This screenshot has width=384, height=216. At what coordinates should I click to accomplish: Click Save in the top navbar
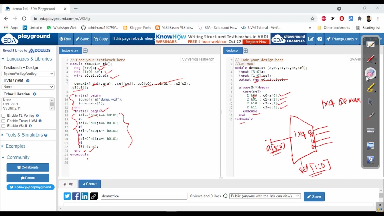[82, 39]
